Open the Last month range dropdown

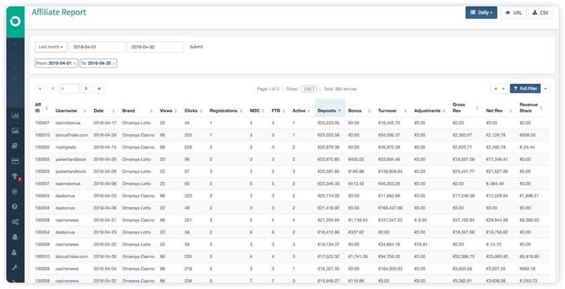(51, 47)
